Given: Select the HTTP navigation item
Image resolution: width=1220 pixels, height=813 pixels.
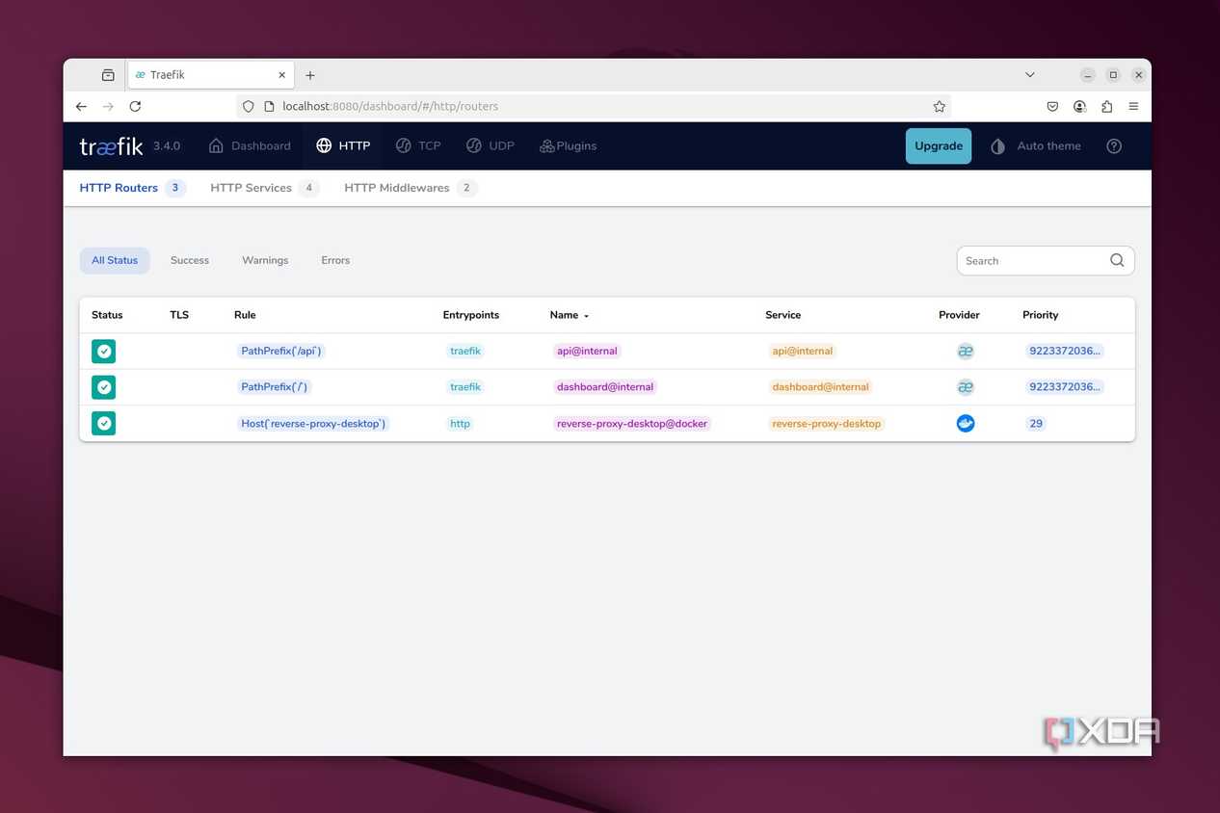Looking at the screenshot, I should [x=343, y=146].
